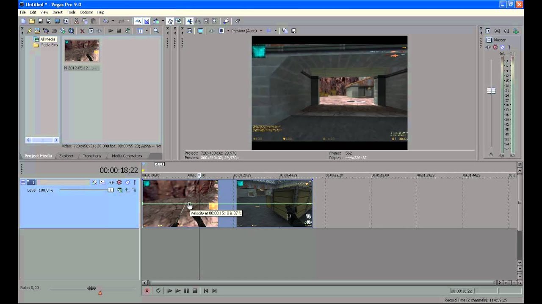Adjust the Master volume fader
The height and width of the screenshot is (304, 542).
click(491, 91)
